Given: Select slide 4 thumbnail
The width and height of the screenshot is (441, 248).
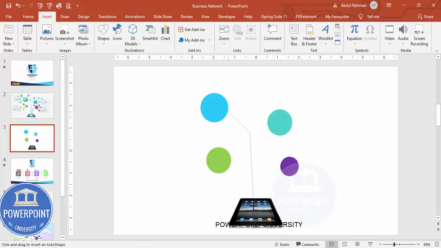Looking at the screenshot, I should coord(32,171).
